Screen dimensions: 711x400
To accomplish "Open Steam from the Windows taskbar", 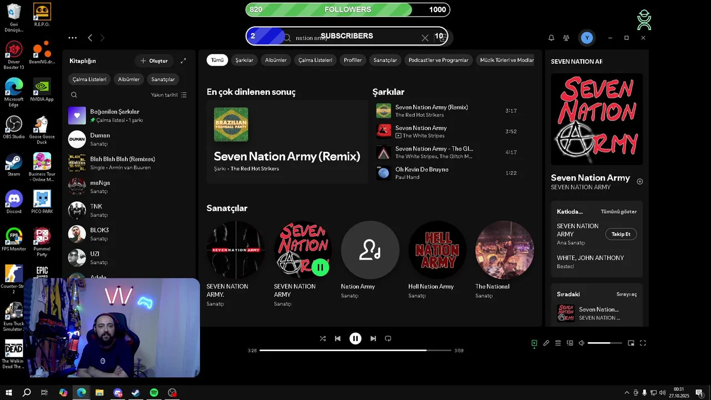I will [136, 393].
